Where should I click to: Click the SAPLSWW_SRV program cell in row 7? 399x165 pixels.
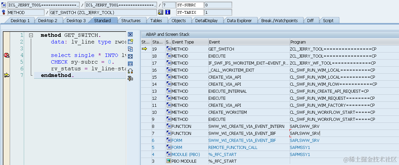tap(344, 133)
